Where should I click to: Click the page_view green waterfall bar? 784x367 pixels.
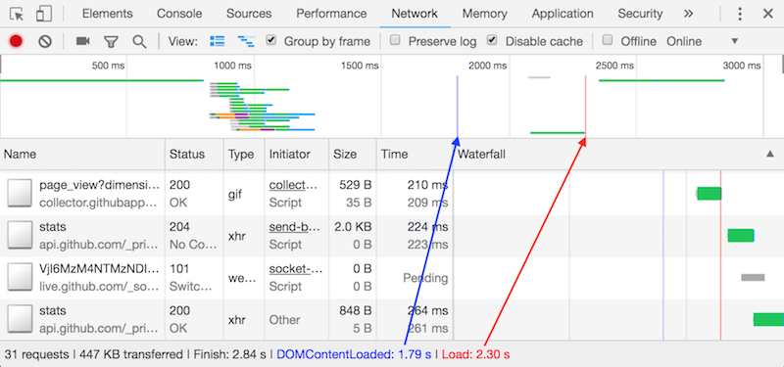pyautogui.click(x=709, y=193)
